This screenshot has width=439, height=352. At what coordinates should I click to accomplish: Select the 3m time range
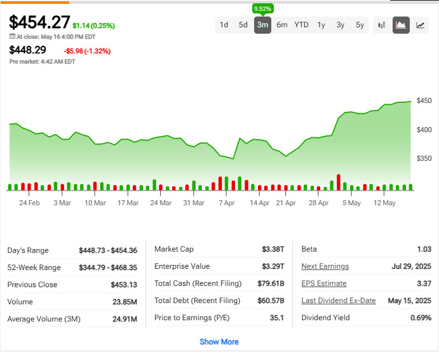click(262, 25)
